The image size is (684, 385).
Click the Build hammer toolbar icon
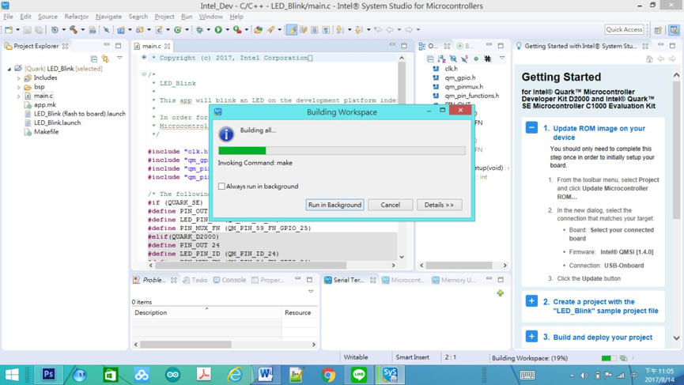74,30
